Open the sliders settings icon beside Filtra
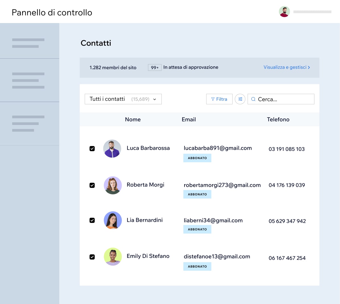This screenshot has width=340, height=304. point(240,99)
